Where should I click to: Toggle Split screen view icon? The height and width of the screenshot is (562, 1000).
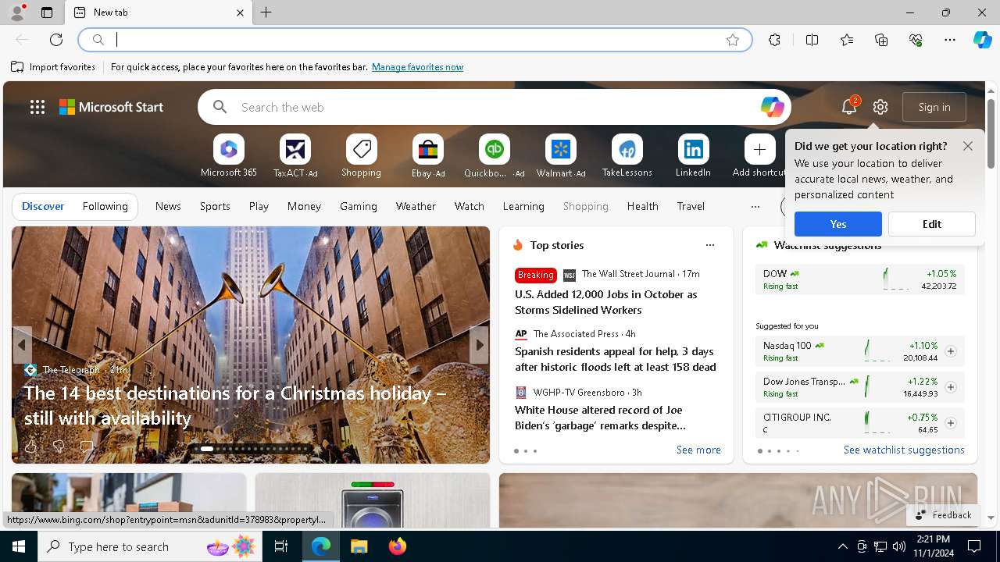click(812, 40)
